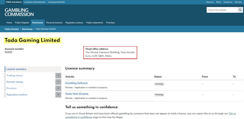Open Licensees and businesses section
This screenshot has height=119, width=244.
click(x=35, y=2)
